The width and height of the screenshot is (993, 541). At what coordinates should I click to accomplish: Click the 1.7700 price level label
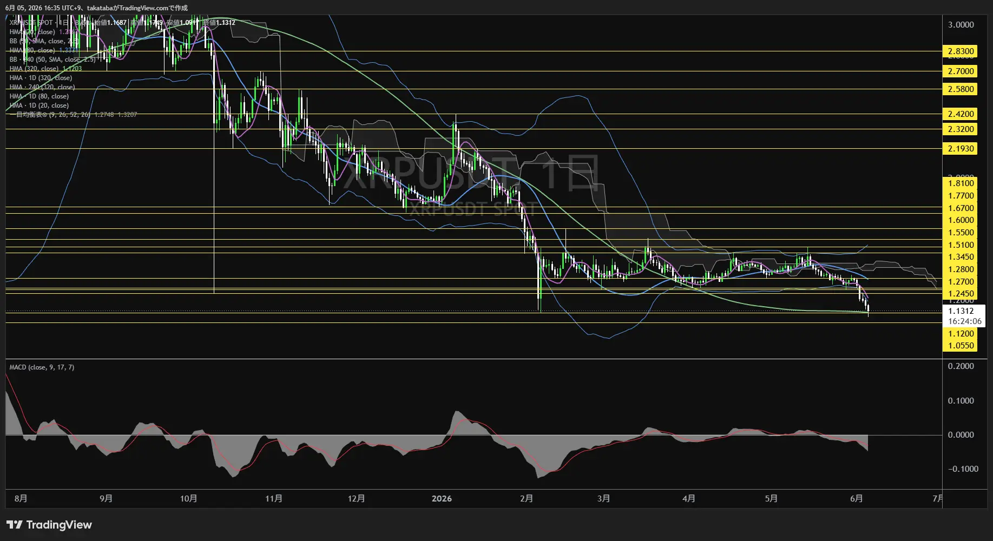tap(961, 196)
